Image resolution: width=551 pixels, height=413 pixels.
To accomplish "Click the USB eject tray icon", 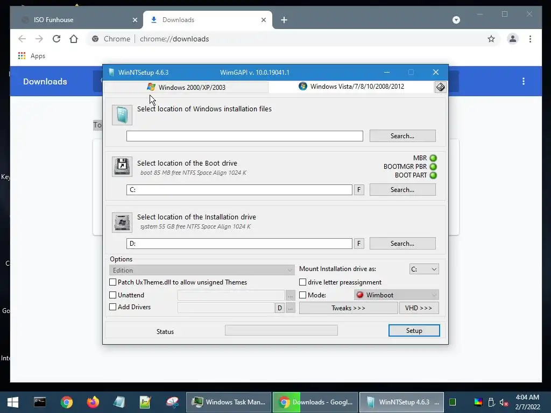I will coord(492,402).
